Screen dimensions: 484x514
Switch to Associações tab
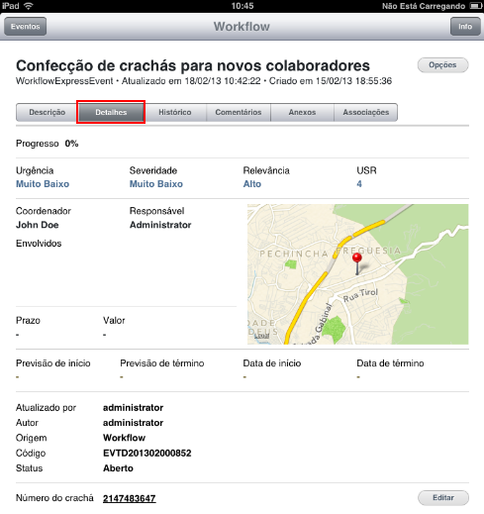[365, 112]
